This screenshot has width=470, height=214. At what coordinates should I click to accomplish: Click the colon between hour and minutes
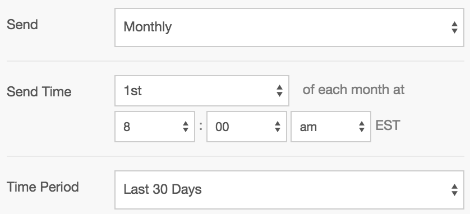[x=201, y=126]
